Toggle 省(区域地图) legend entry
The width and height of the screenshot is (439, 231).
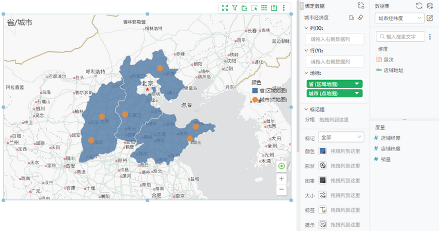click(270, 91)
